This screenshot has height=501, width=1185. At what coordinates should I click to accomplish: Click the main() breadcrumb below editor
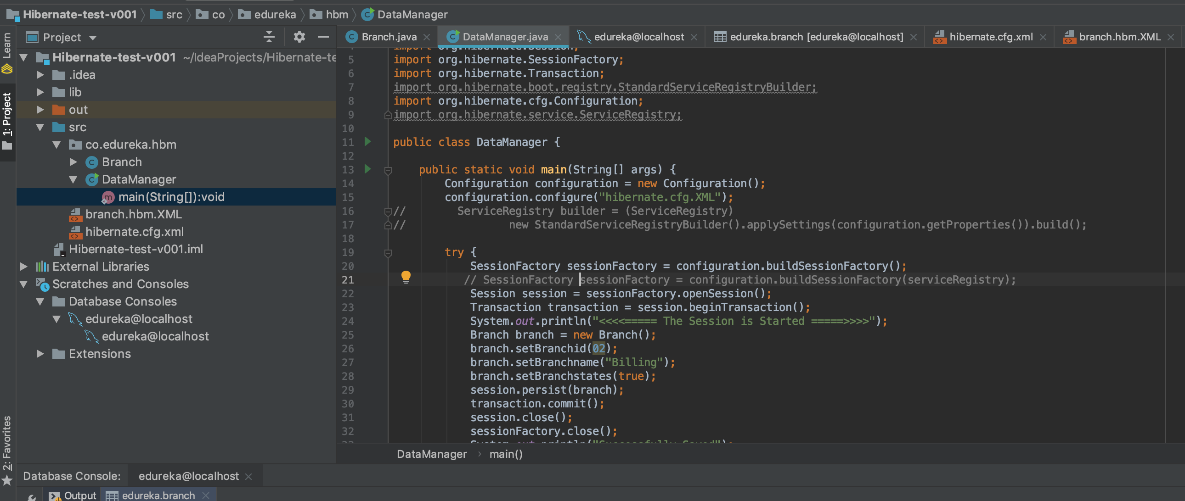click(x=506, y=454)
